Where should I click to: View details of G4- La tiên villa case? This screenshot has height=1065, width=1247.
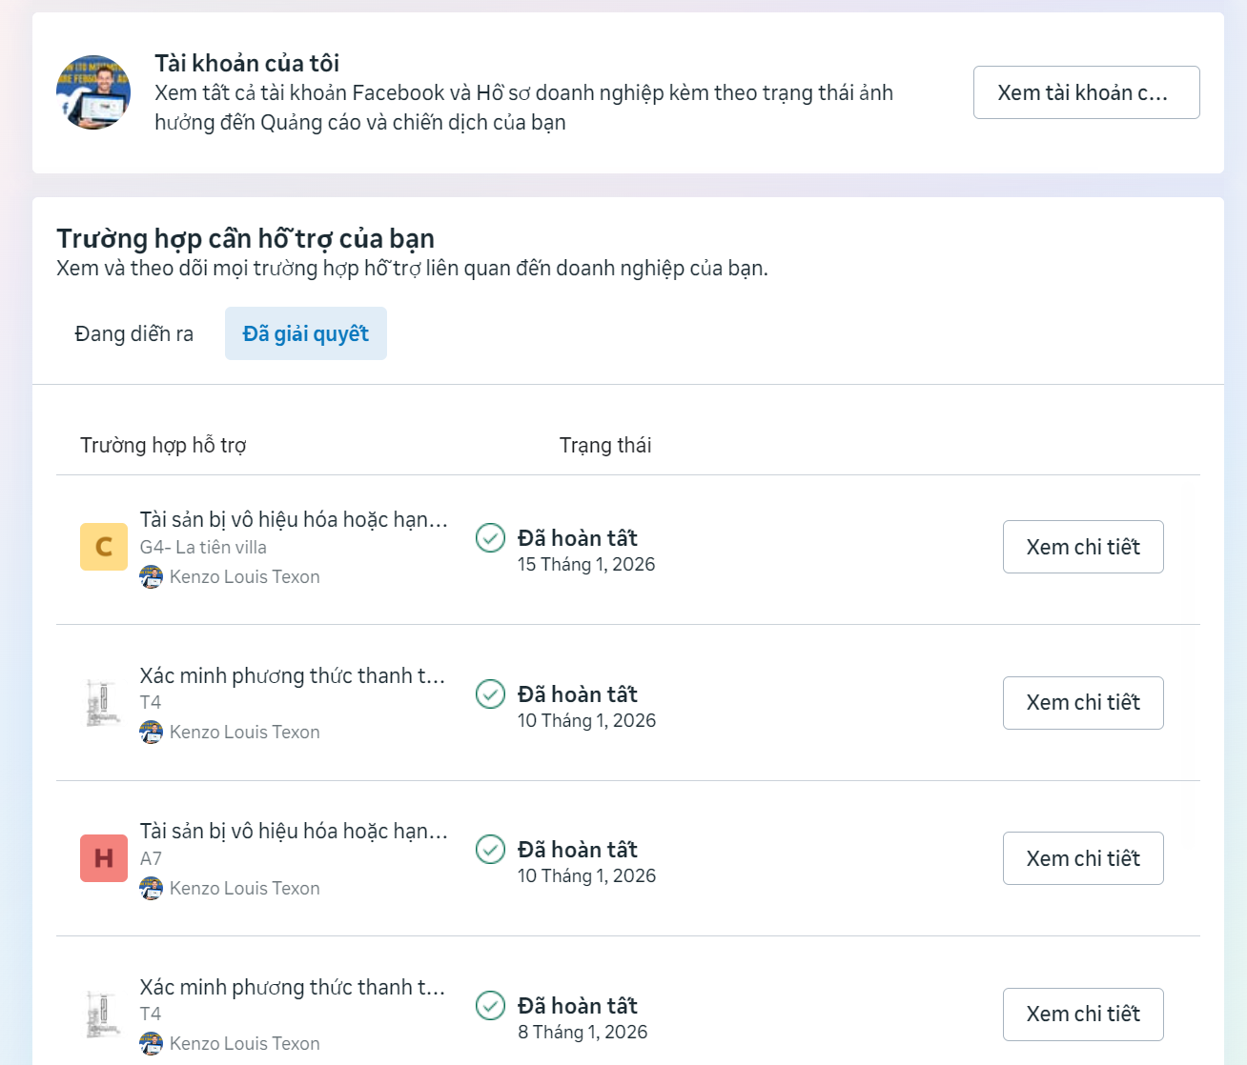1082,547
